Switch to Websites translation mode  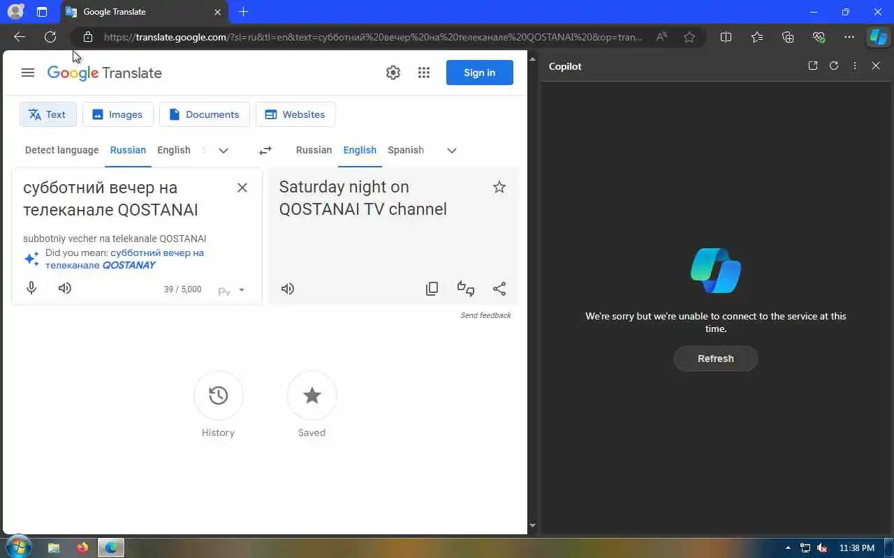pyautogui.click(x=295, y=114)
